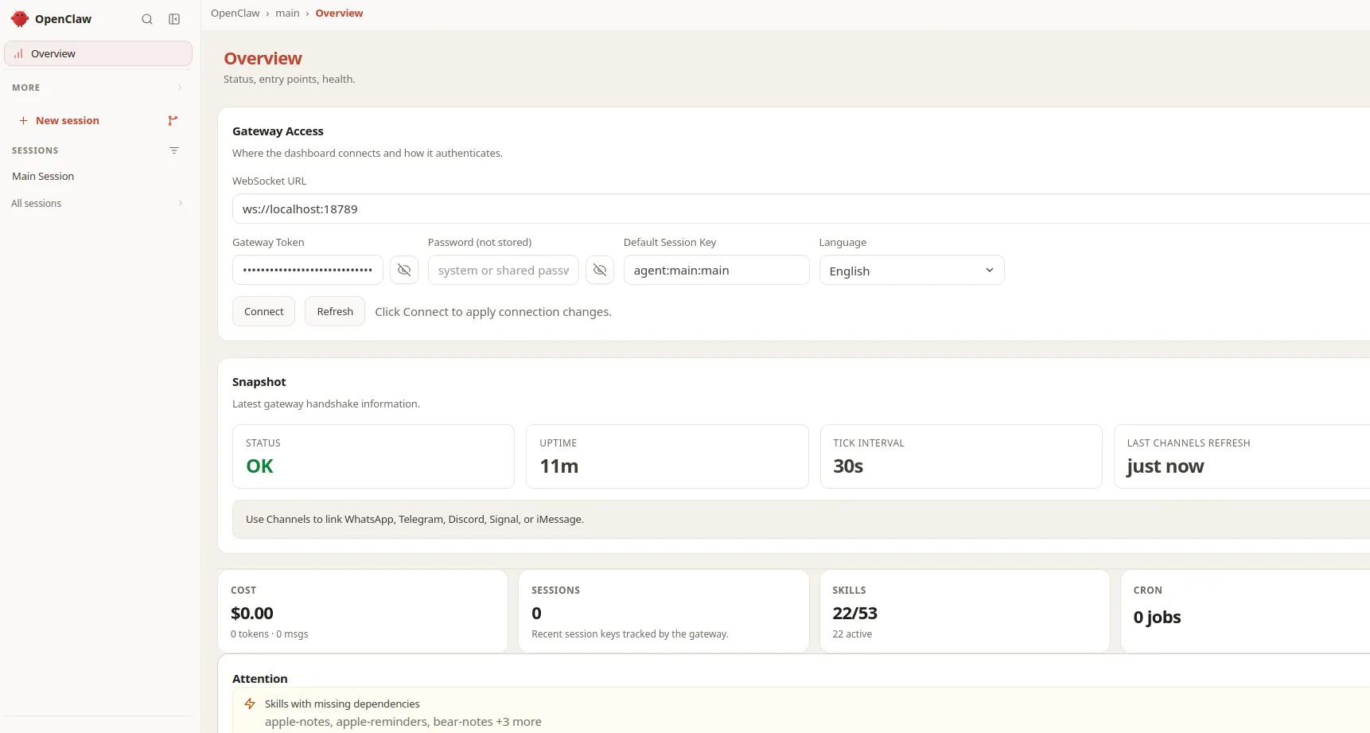Viewport: 1370px width, 733px height.
Task: Click the Overview bar chart icon
Action: tap(18, 54)
